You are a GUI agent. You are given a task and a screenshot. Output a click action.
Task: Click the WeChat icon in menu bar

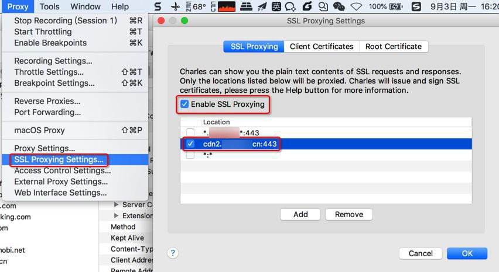tap(339, 6)
